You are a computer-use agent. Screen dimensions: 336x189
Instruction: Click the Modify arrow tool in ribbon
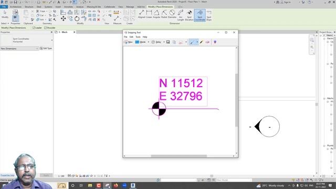5,14
